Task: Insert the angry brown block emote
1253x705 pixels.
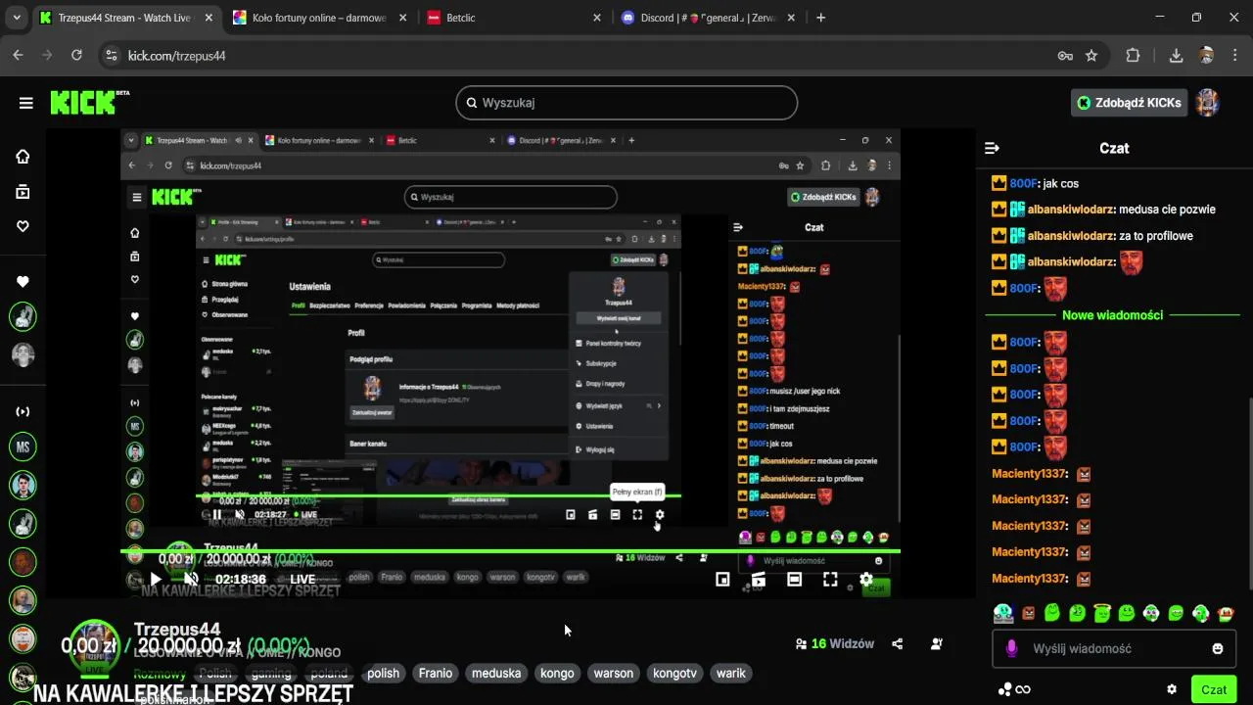Action: [1028, 614]
